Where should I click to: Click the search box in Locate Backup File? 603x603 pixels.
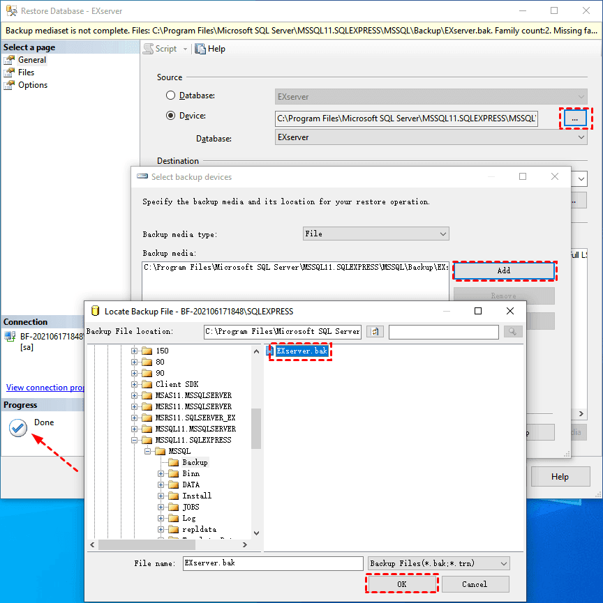(444, 332)
